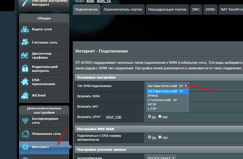Screen dimensions: 243x159
Task: Open Гостевая сеть menu entry
Action: tap(44, 43)
